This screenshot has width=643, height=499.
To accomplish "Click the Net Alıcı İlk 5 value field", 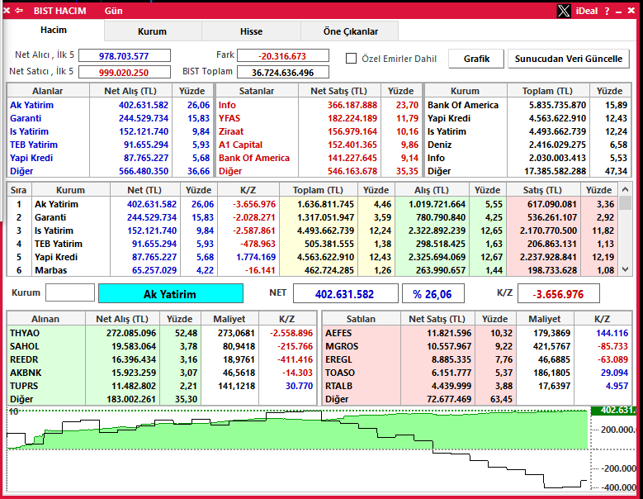I will pos(125,56).
